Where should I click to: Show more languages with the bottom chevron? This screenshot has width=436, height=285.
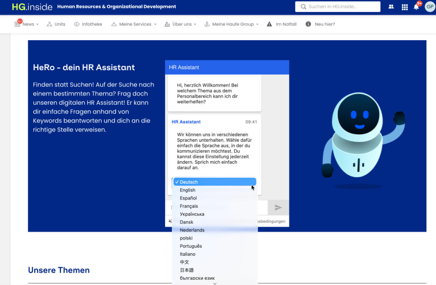tap(215, 283)
